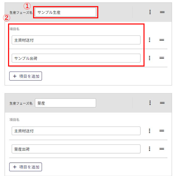Viewport: 174px width, 176px height.
Task: Open kebab menu for 量産 phase 主資材送付
Action: [149, 131]
